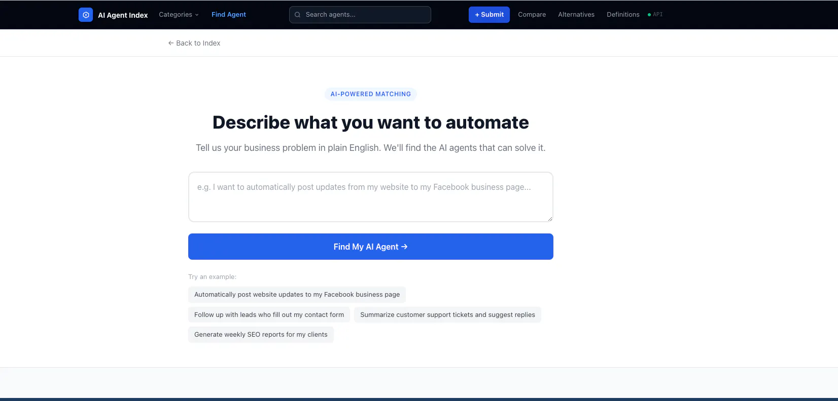Open the Definitions page
The width and height of the screenshot is (838, 401).
click(x=623, y=15)
